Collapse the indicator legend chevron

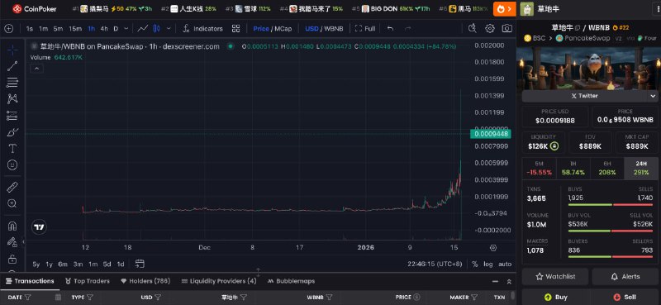click(36, 69)
